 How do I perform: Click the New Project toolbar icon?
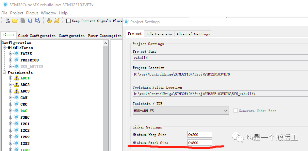(8, 21)
